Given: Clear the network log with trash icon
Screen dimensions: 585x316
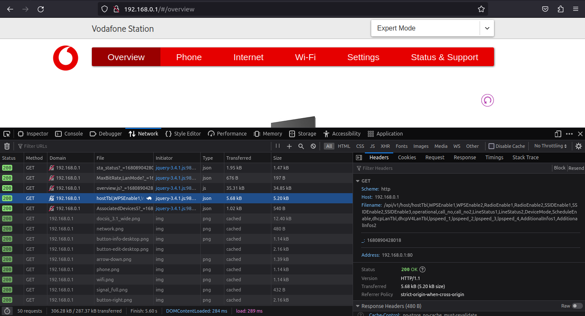Looking at the screenshot, I should tap(7, 146).
